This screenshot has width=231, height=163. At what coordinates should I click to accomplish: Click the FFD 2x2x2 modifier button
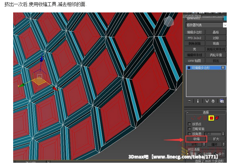point(195,38)
